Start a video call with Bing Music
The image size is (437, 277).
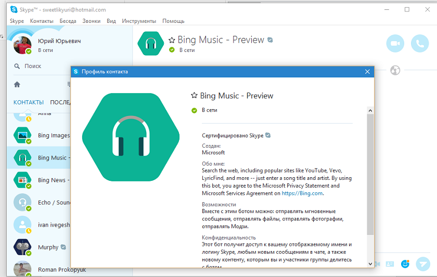click(x=395, y=44)
